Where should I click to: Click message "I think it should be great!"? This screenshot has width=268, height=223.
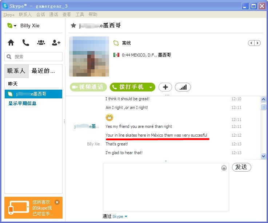point(128,99)
